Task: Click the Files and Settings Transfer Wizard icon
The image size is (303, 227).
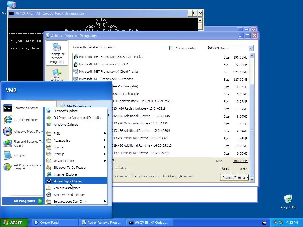Action: [8, 143]
